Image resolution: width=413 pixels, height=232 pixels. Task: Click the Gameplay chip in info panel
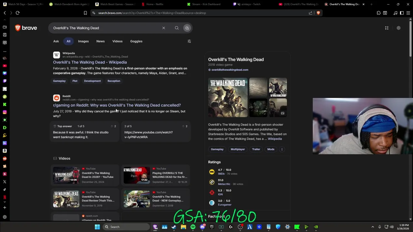pos(217,149)
